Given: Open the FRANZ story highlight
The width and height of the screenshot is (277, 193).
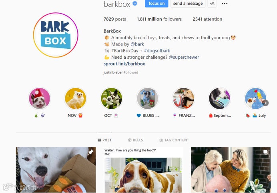Looking at the screenshot, I should pyautogui.click(x=183, y=98).
